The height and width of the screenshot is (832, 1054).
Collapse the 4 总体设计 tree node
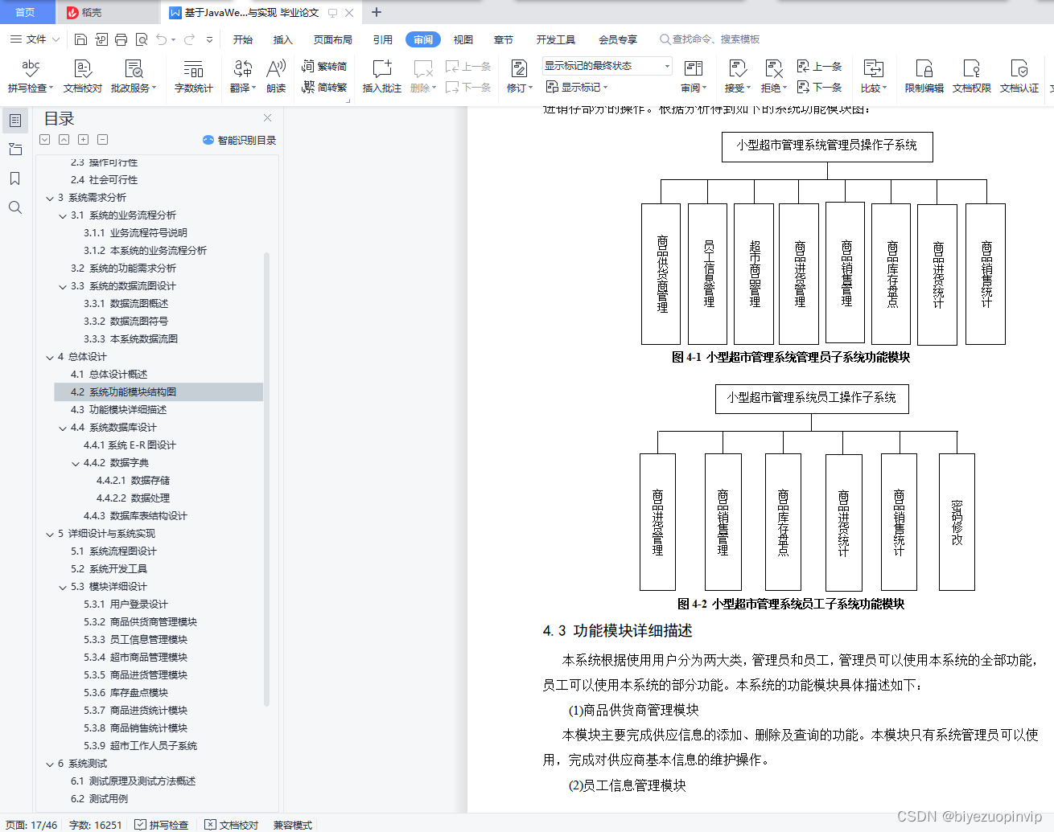(x=50, y=356)
